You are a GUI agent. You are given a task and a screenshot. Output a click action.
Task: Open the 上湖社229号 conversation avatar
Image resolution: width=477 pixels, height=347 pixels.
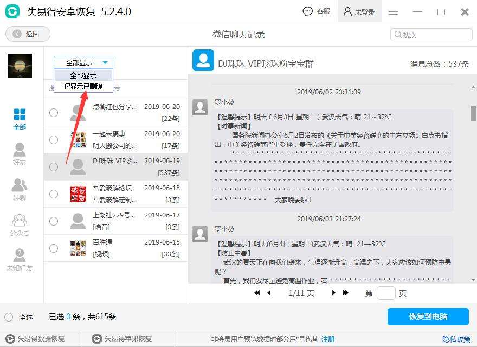(78, 221)
